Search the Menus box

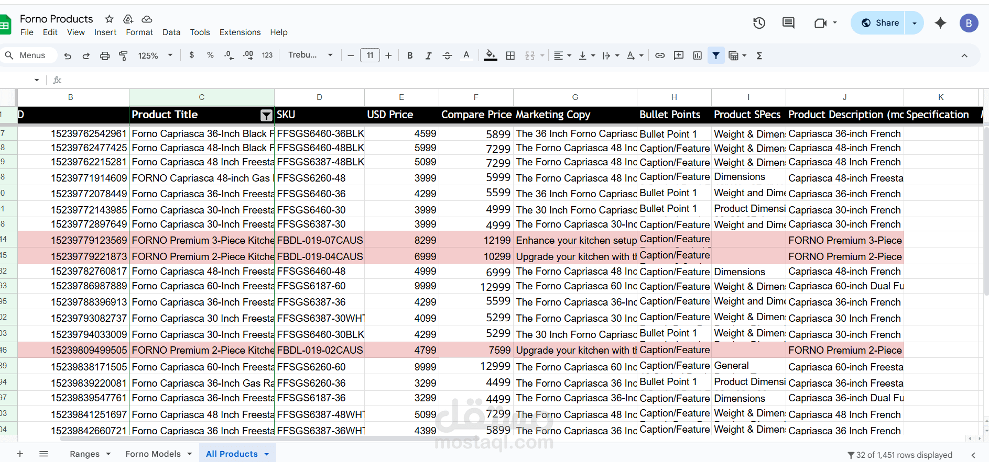[x=28, y=55]
